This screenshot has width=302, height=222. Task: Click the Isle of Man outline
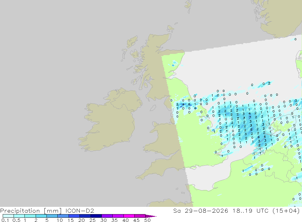[153, 108]
